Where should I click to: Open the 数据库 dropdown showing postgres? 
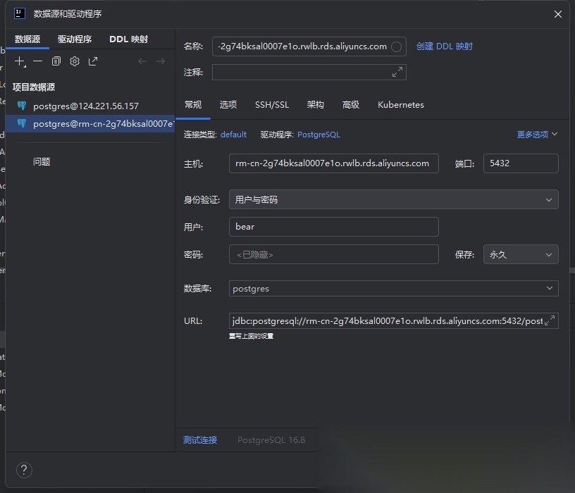coord(393,289)
